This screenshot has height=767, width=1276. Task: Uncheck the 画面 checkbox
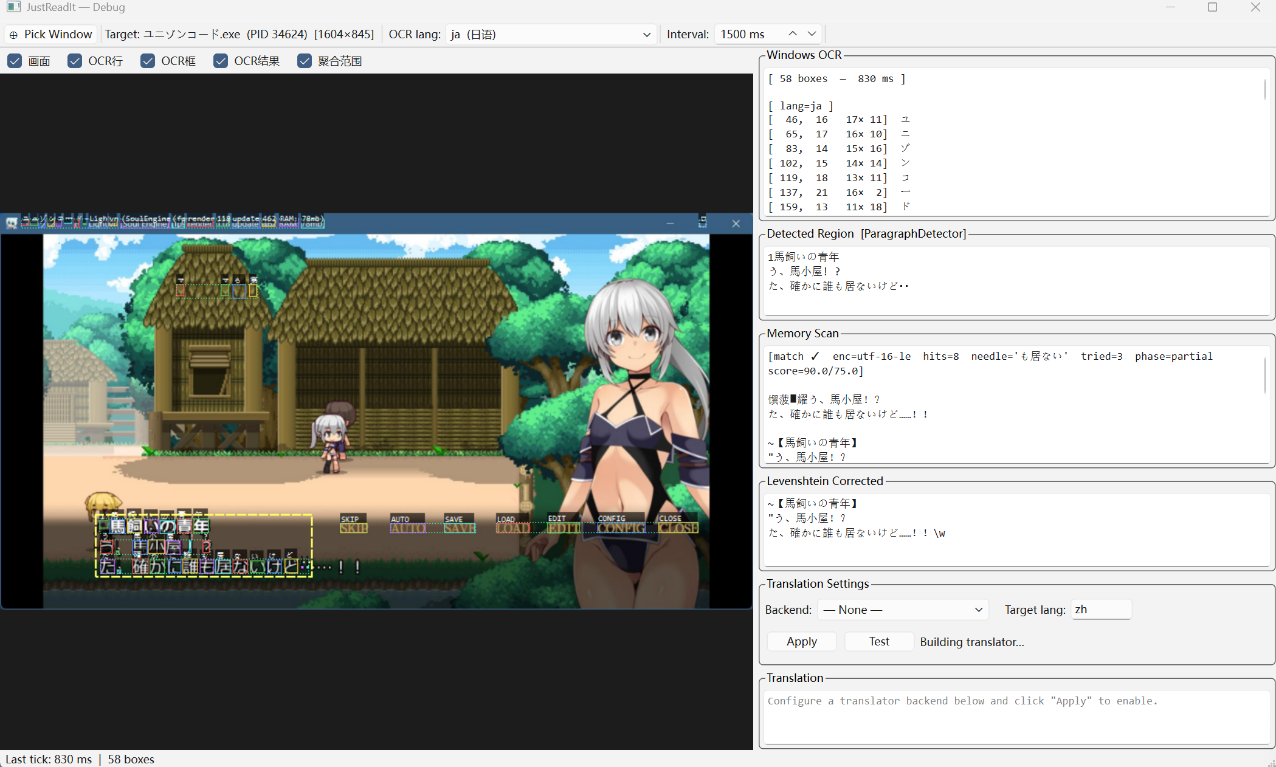click(15, 61)
